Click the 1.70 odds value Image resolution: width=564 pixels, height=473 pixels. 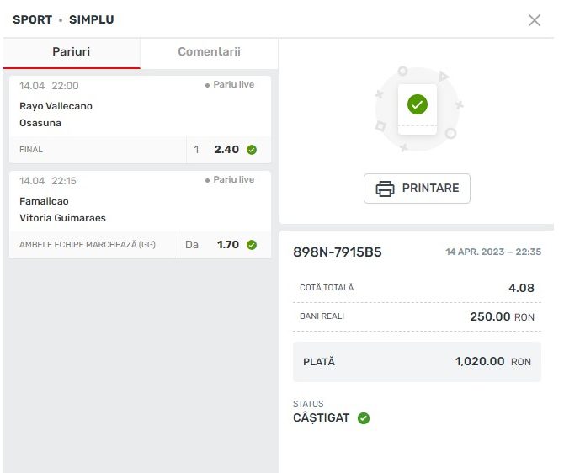tap(228, 245)
